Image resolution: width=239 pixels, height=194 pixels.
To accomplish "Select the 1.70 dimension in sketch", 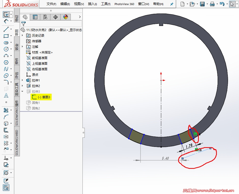I will click(x=189, y=146).
